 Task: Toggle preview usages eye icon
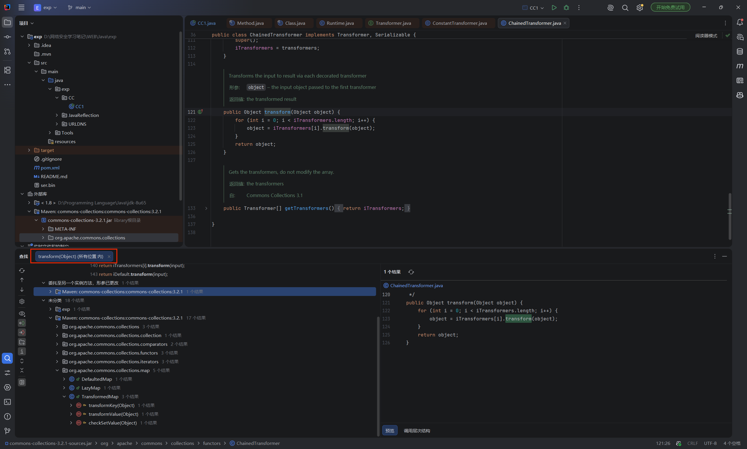coord(22,313)
